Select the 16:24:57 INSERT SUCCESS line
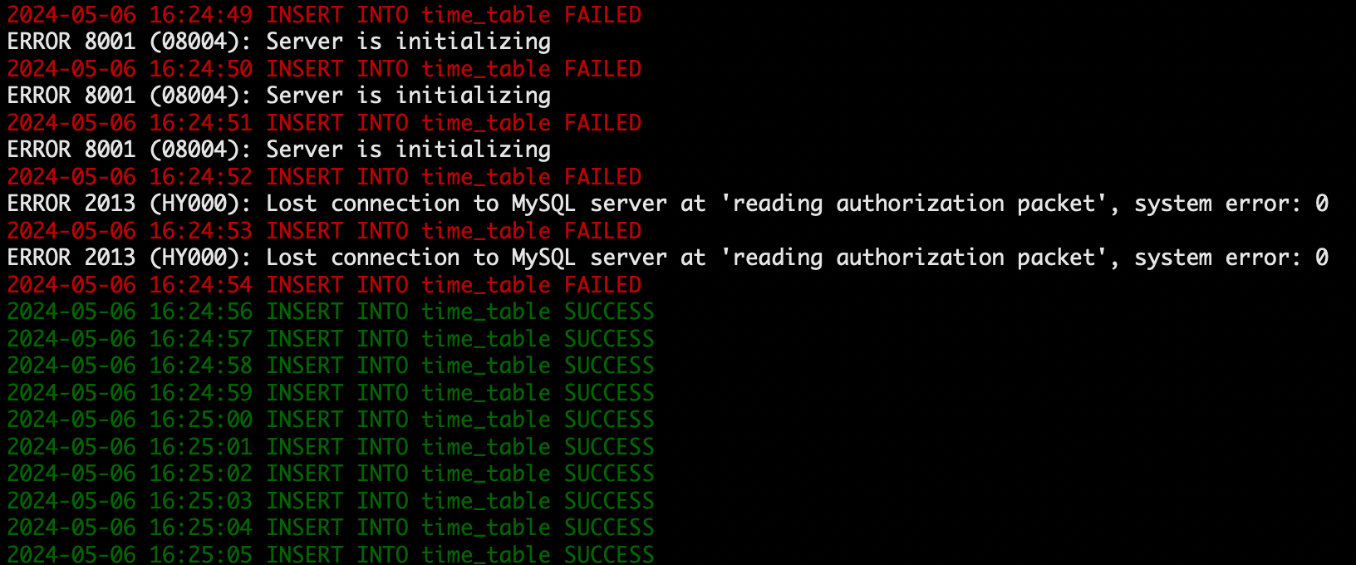 331,339
